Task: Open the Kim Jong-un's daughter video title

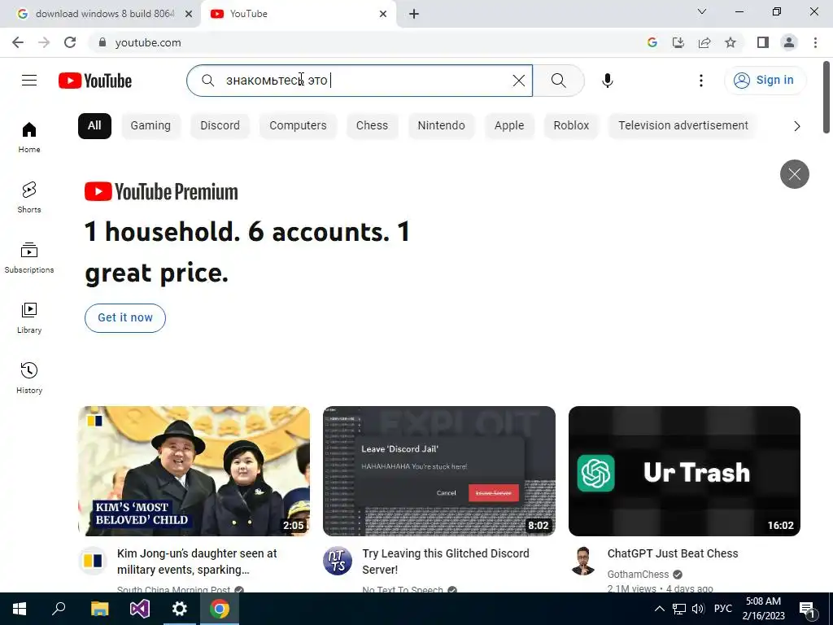Action: tap(197, 562)
